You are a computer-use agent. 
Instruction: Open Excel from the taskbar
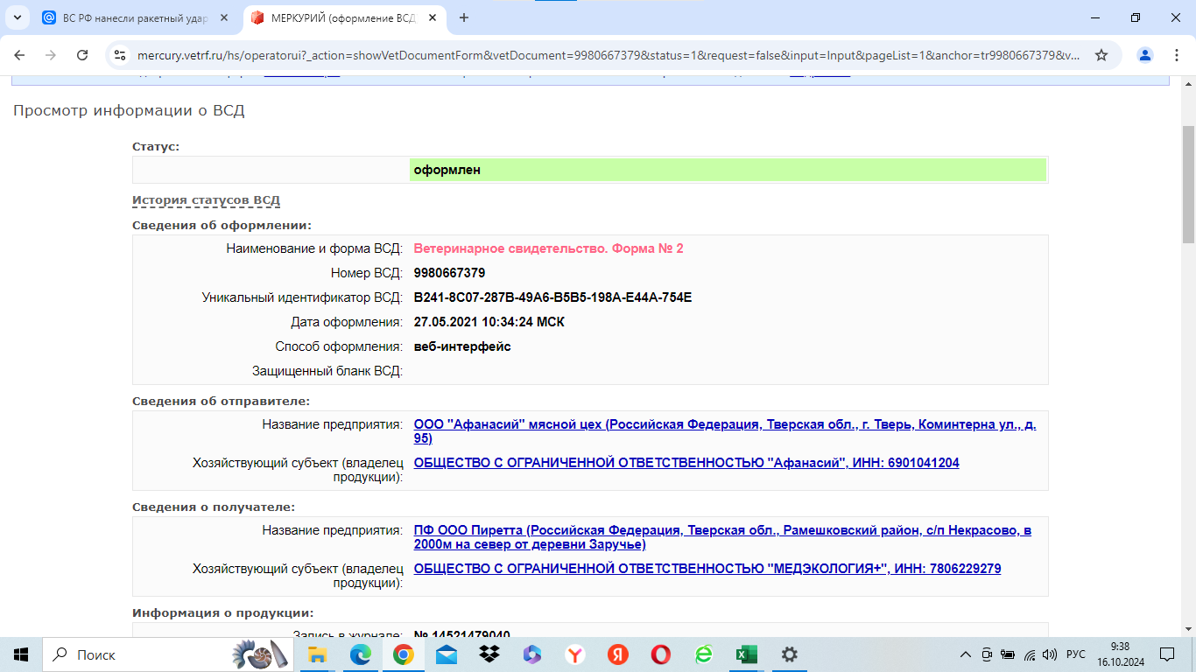point(746,654)
